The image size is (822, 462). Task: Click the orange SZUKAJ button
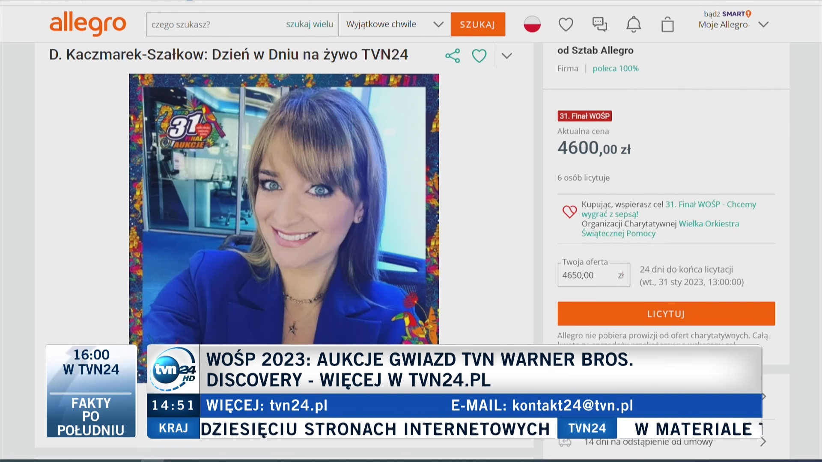[x=478, y=24]
